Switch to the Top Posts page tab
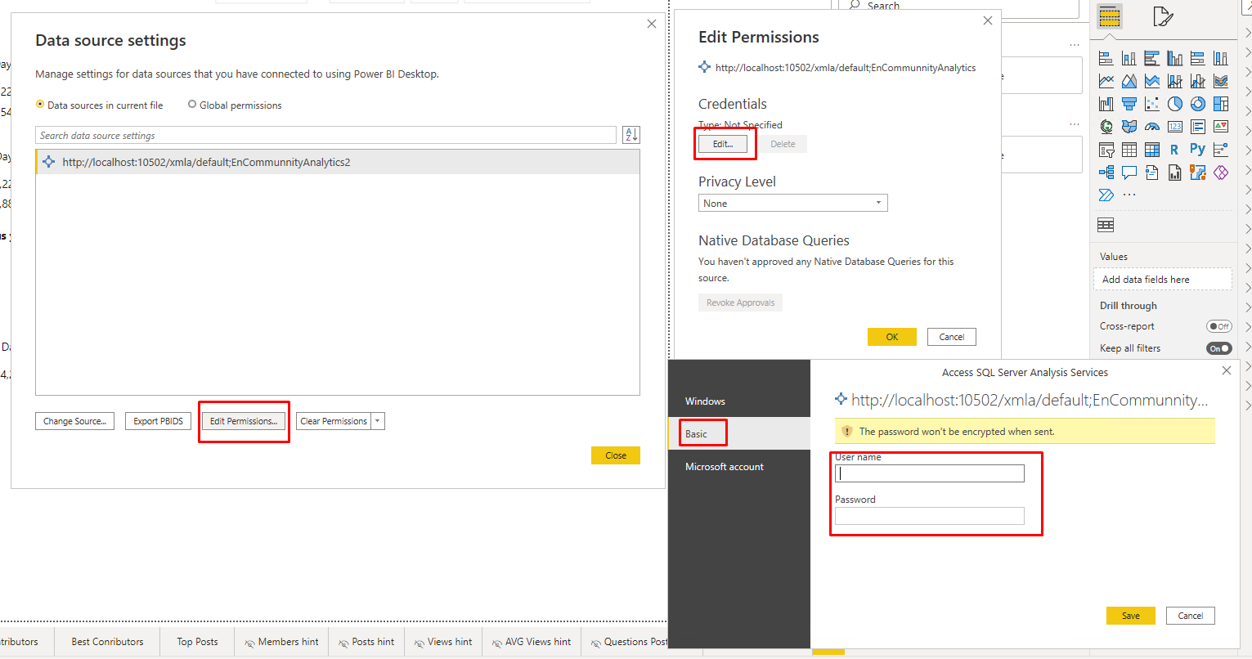This screenshot has height=659, width=1252. coord(197,642)
